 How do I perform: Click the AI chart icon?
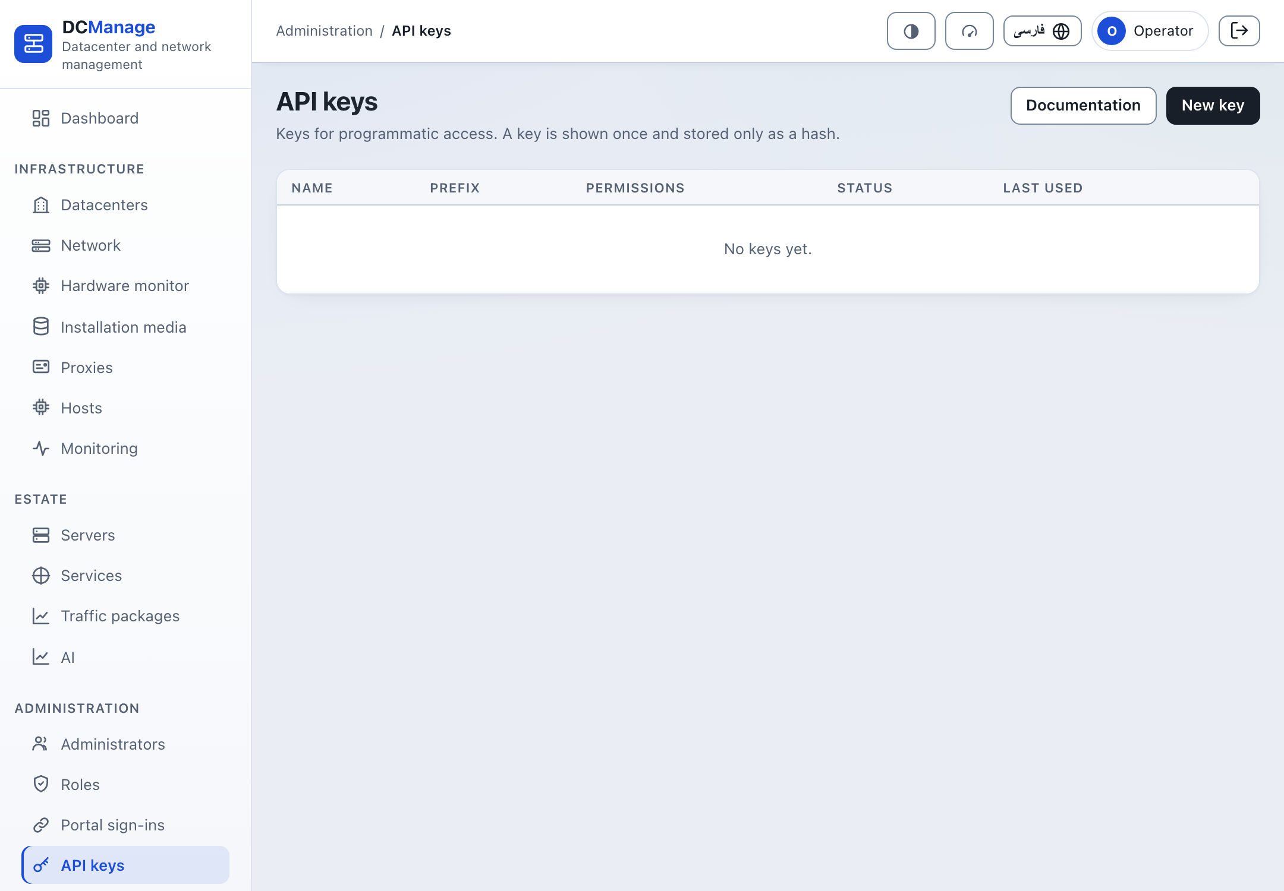[41, 656]
